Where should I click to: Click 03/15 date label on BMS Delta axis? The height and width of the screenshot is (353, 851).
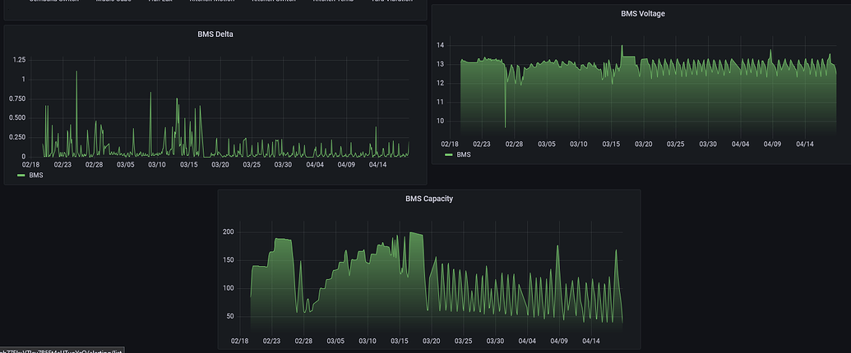188,164
